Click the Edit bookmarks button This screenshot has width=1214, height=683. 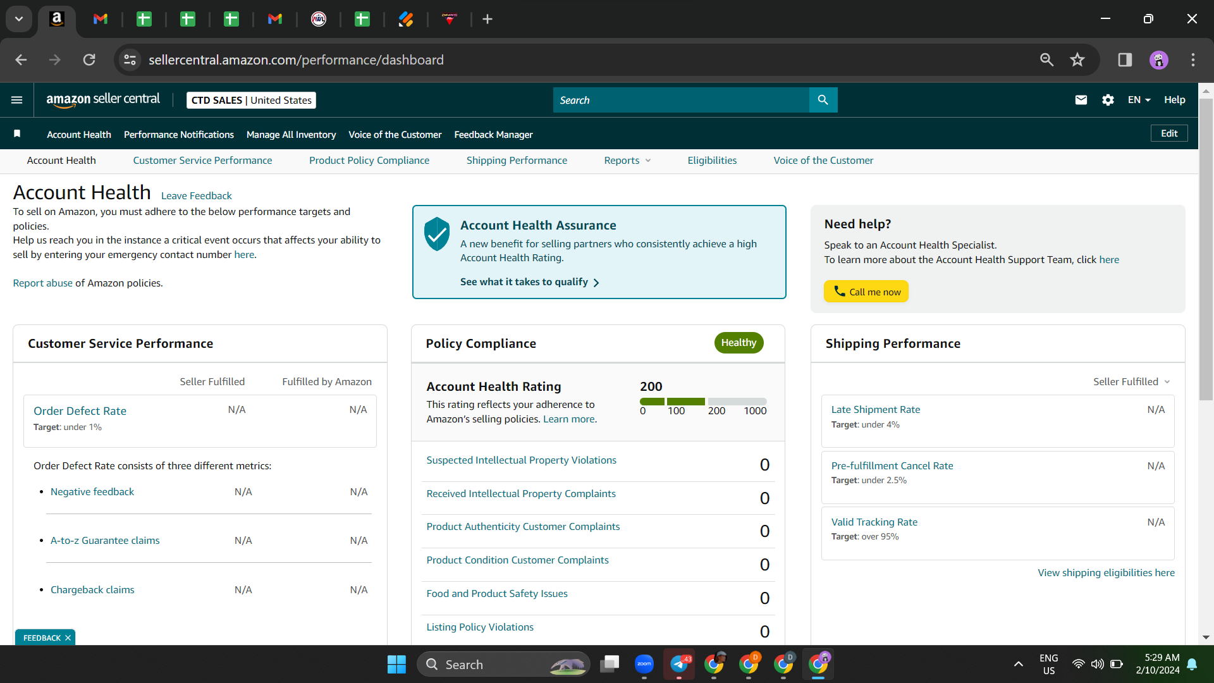[1168, 133]
